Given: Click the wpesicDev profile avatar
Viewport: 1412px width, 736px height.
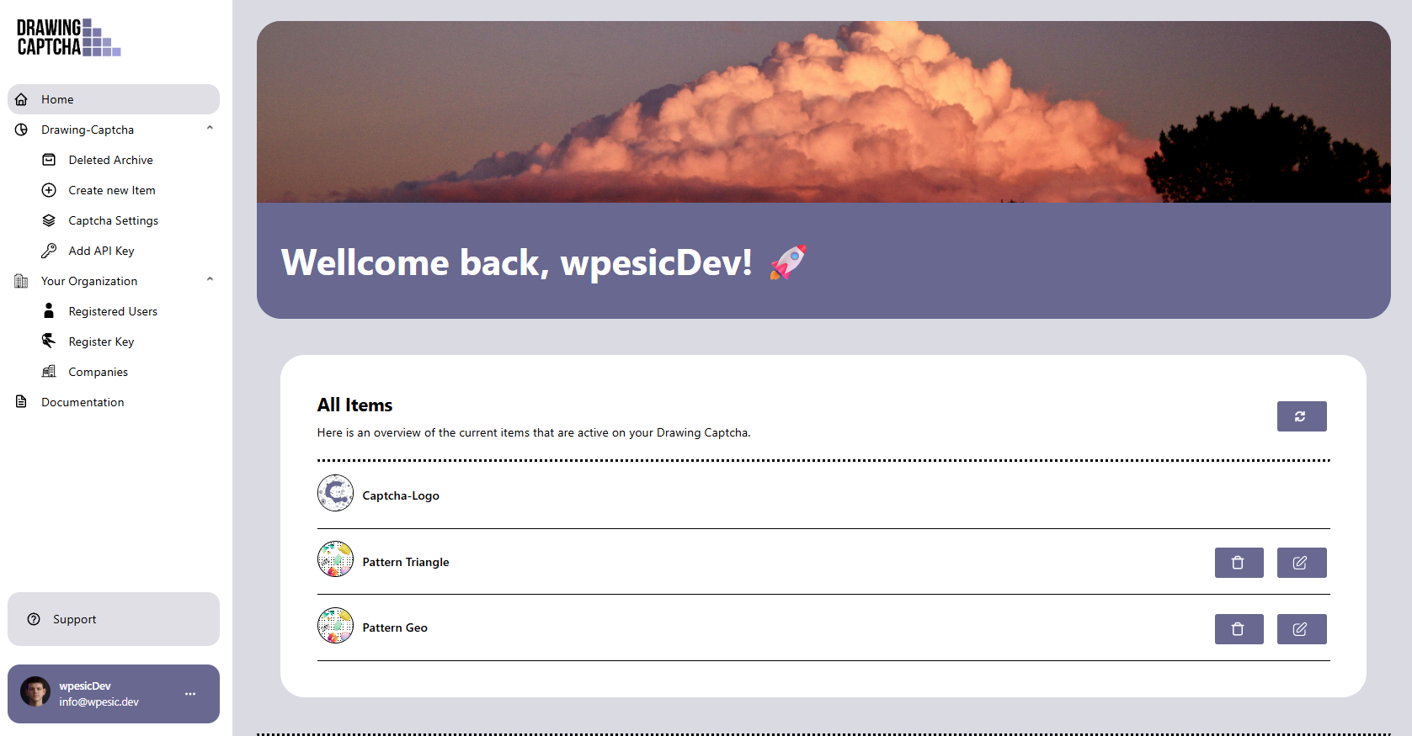Looking at the screenshot, I should [x=35, y=692].
